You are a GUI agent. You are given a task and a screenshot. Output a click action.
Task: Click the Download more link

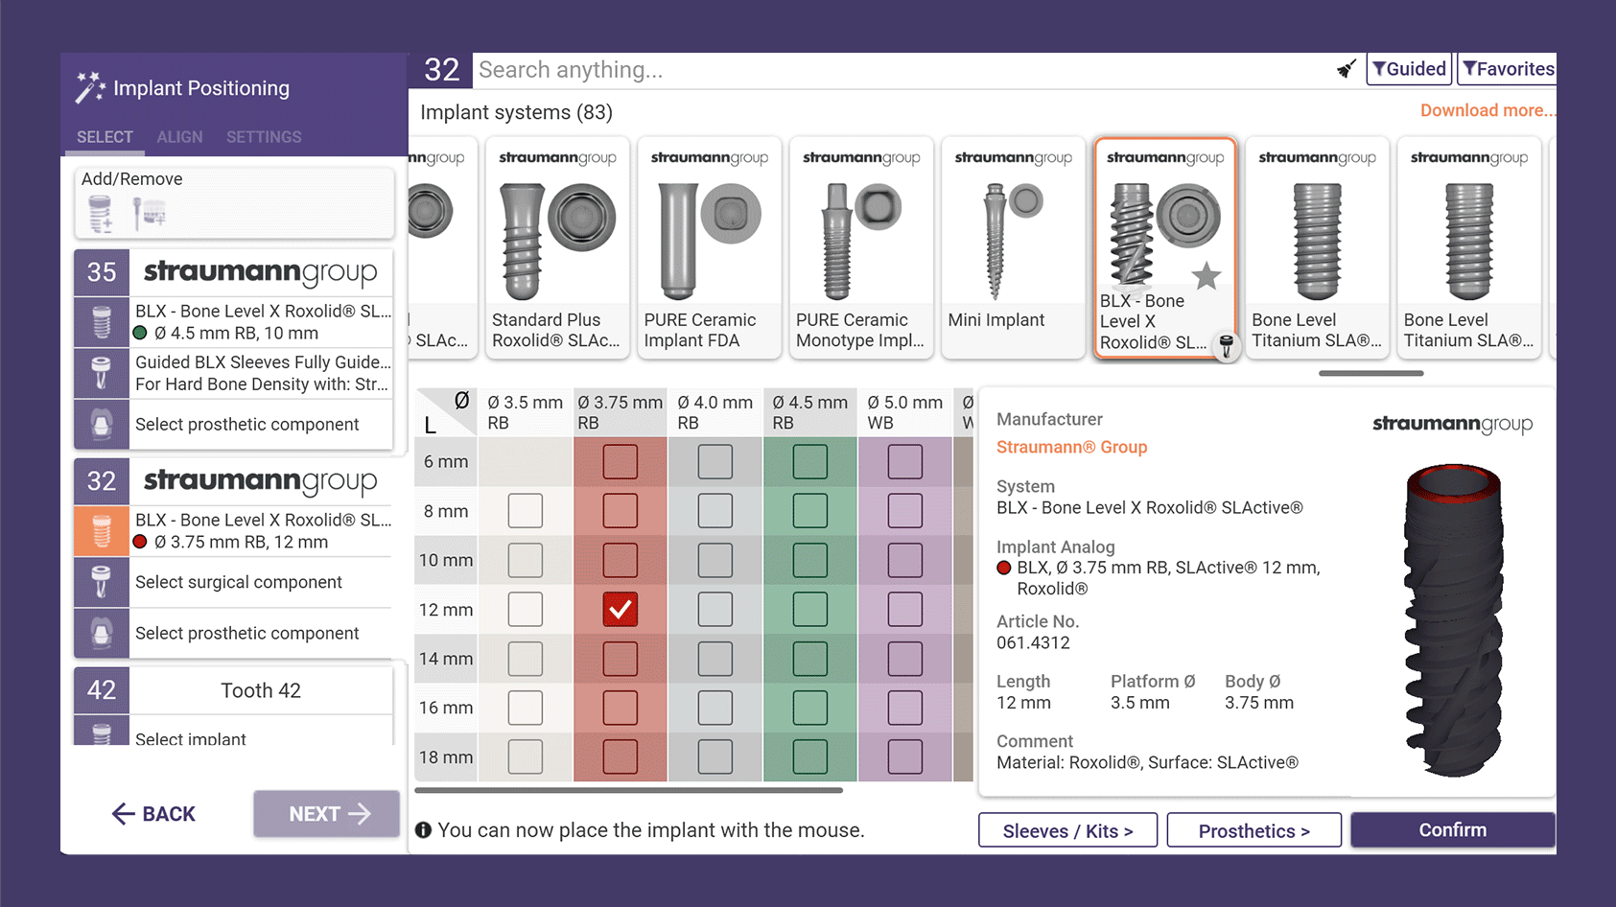click(x=1487, y=110)
